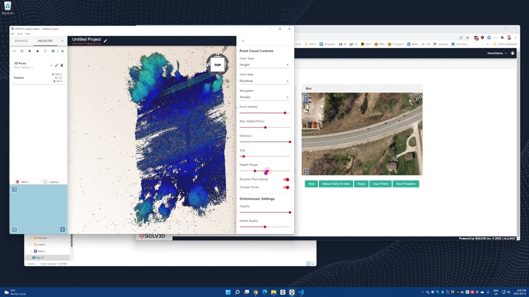
Task: Click the user account avatar in the browser page
Action: tap(512, 53)
